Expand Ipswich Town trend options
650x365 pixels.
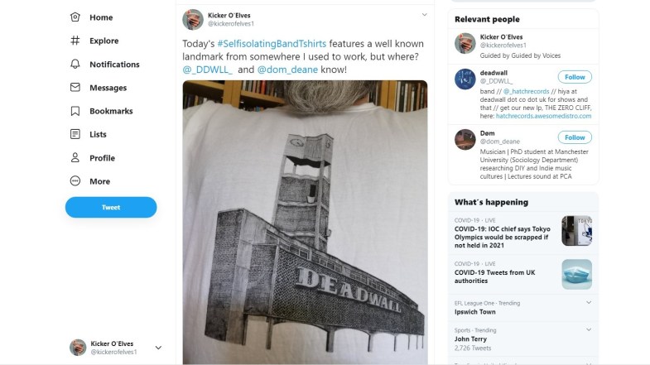589,303
